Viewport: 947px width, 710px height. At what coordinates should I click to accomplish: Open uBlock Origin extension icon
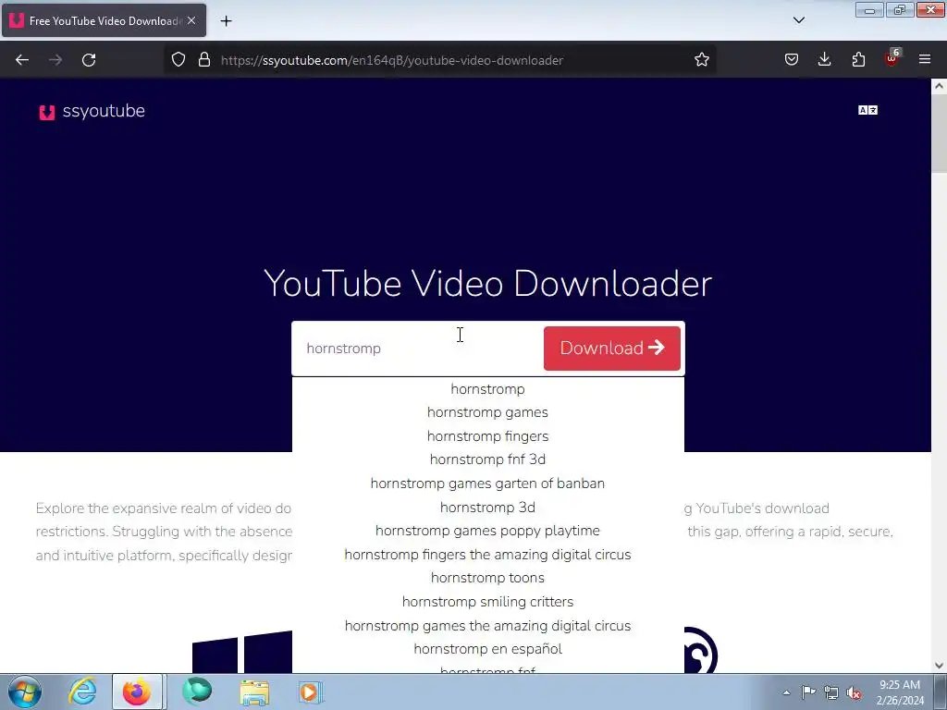point(892,58)
